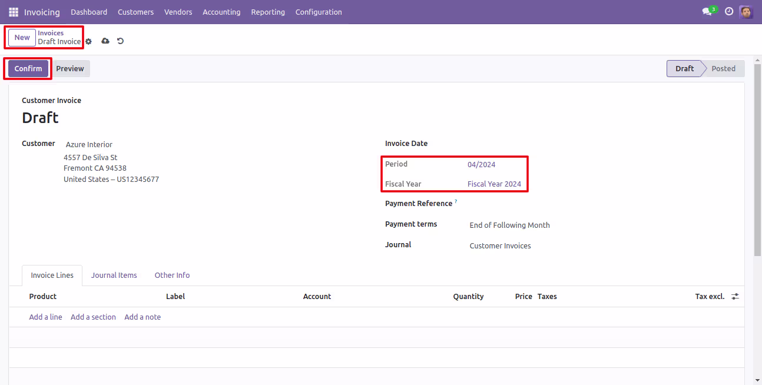
Task: Click the Preview button
Action: pos(70,68)
